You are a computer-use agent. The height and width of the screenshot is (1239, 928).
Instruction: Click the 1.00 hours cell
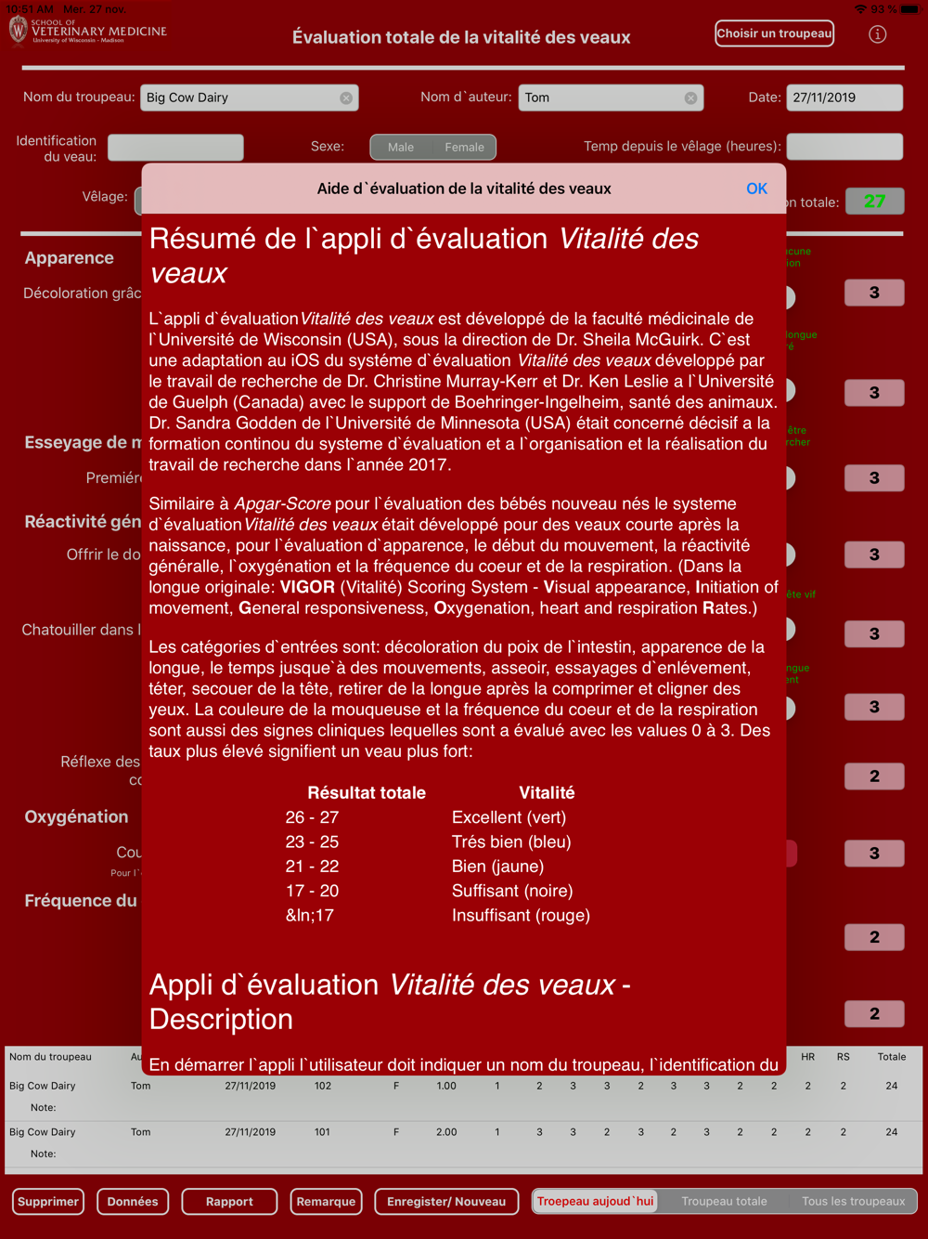[446, 1086]
